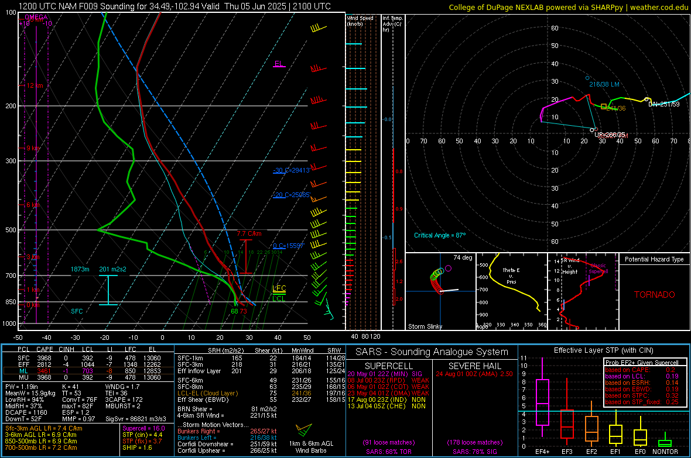
Task: Click the sounding title with valid time
Action: click(x=175, y=6)
